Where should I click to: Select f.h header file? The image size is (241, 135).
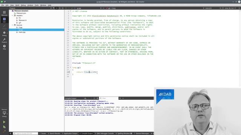tap(20, 18)
